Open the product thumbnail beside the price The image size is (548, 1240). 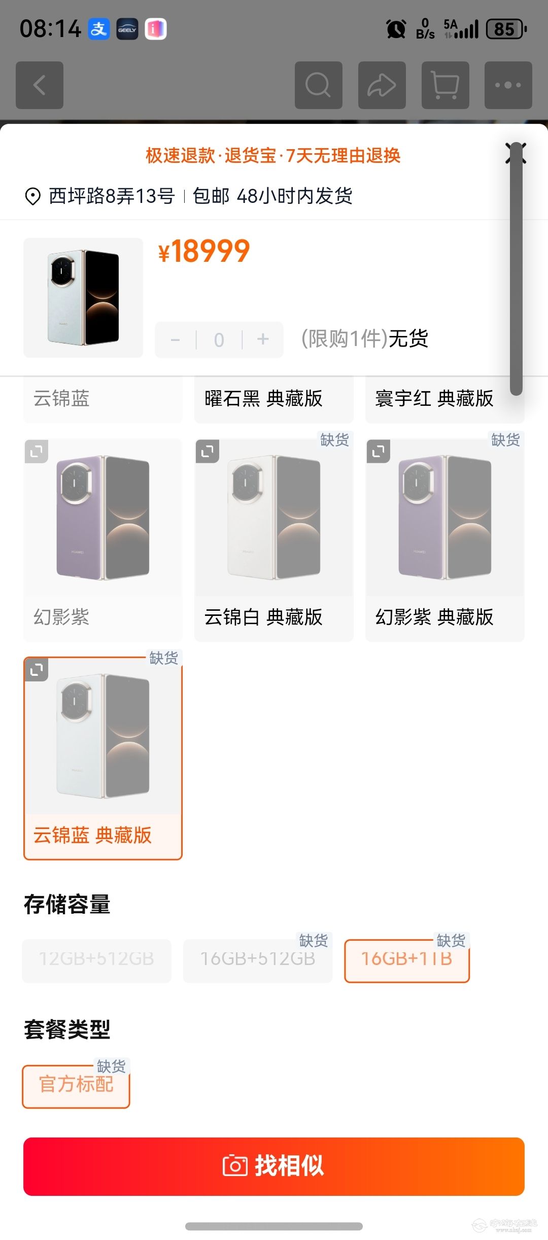(83, 298)
